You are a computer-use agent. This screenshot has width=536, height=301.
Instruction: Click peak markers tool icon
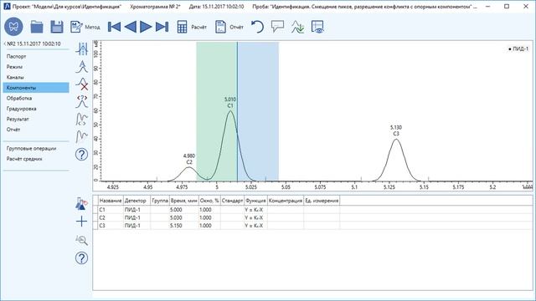82,49
